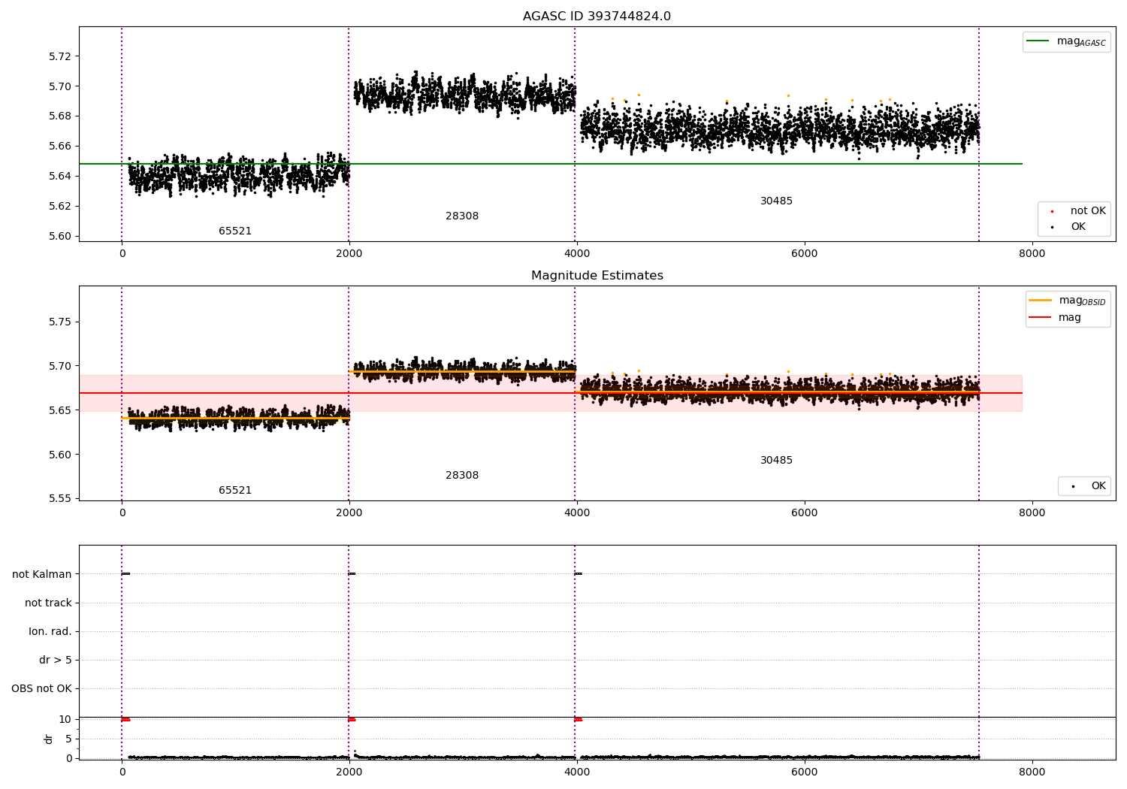1127x789 pixels.
Task: Click the orange line sample in mag OBSID legend
Action: tap(1041, 301)
